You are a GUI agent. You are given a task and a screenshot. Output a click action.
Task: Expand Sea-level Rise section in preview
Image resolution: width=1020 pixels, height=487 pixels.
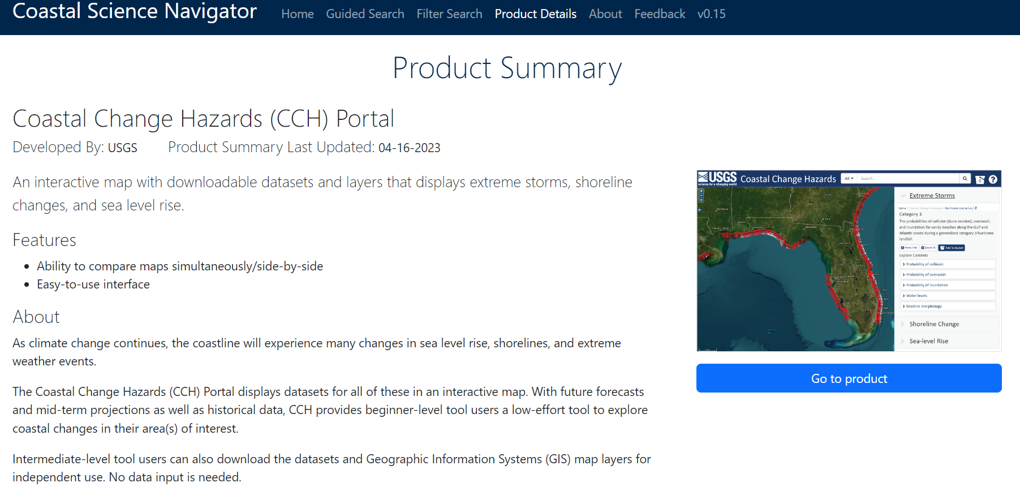pos(928,341)
